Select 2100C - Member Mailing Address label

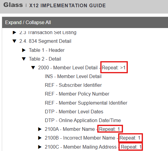coord(81,147)
